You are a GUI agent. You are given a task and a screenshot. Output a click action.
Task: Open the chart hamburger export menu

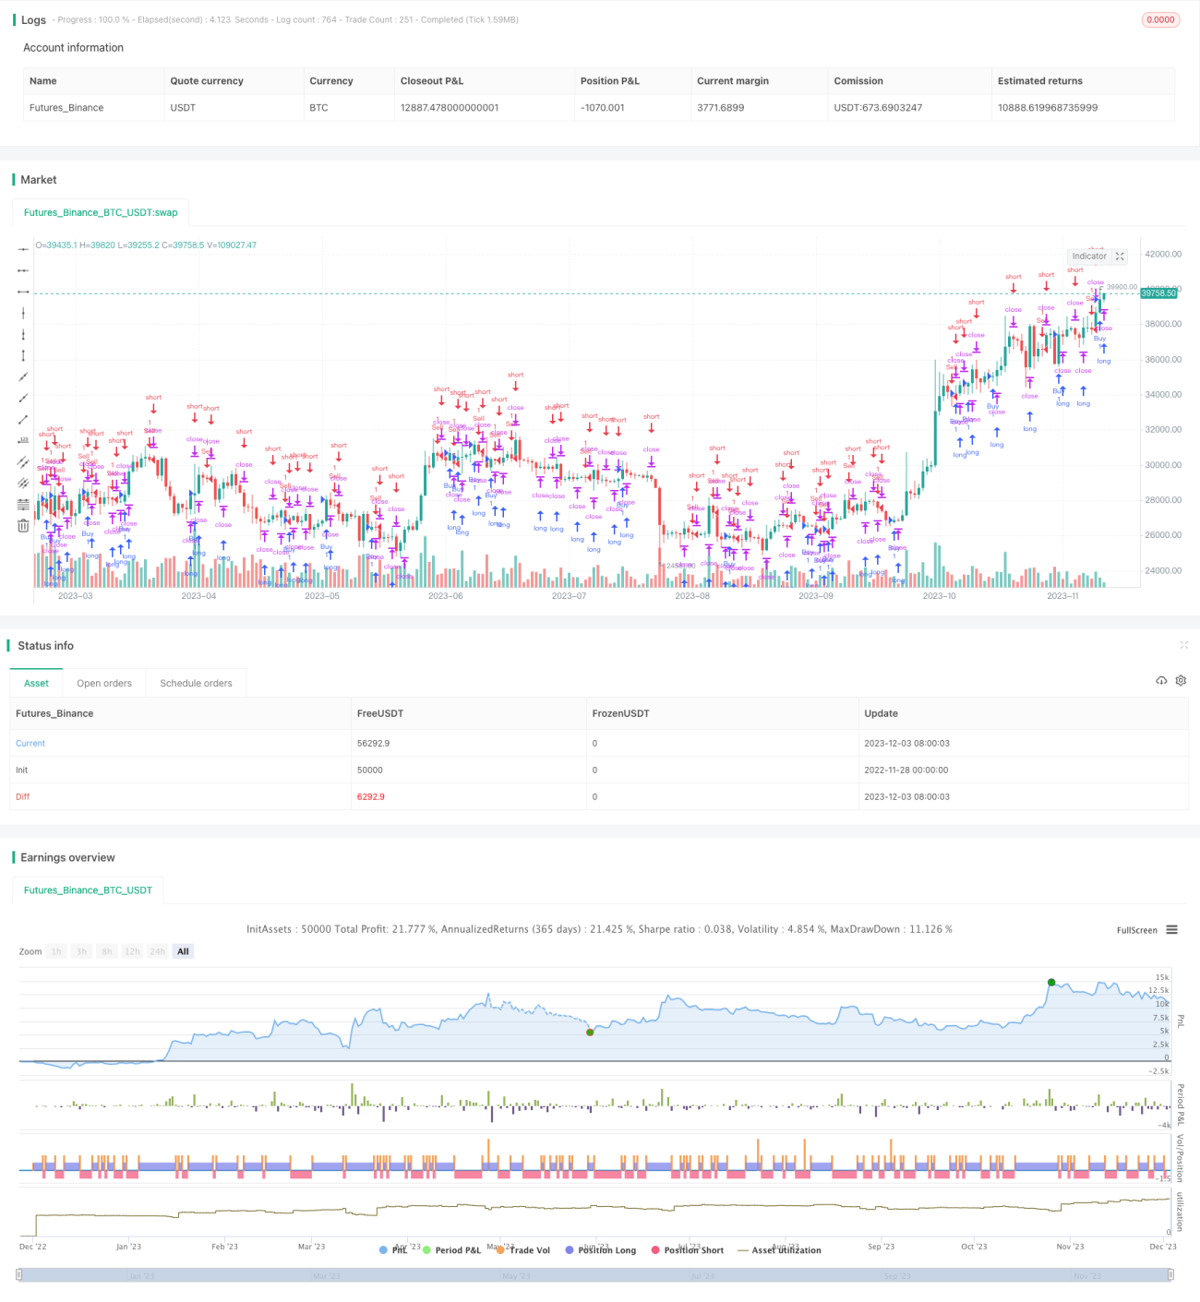point(1171,930)
